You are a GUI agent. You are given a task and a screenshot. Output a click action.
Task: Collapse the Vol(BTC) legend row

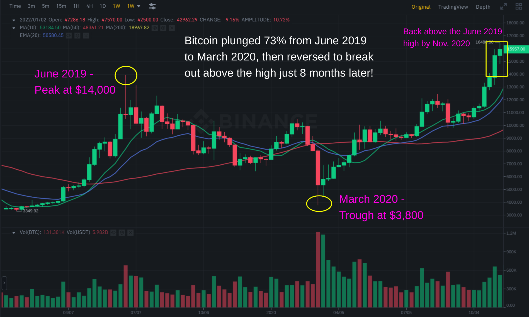pos(14,233)
